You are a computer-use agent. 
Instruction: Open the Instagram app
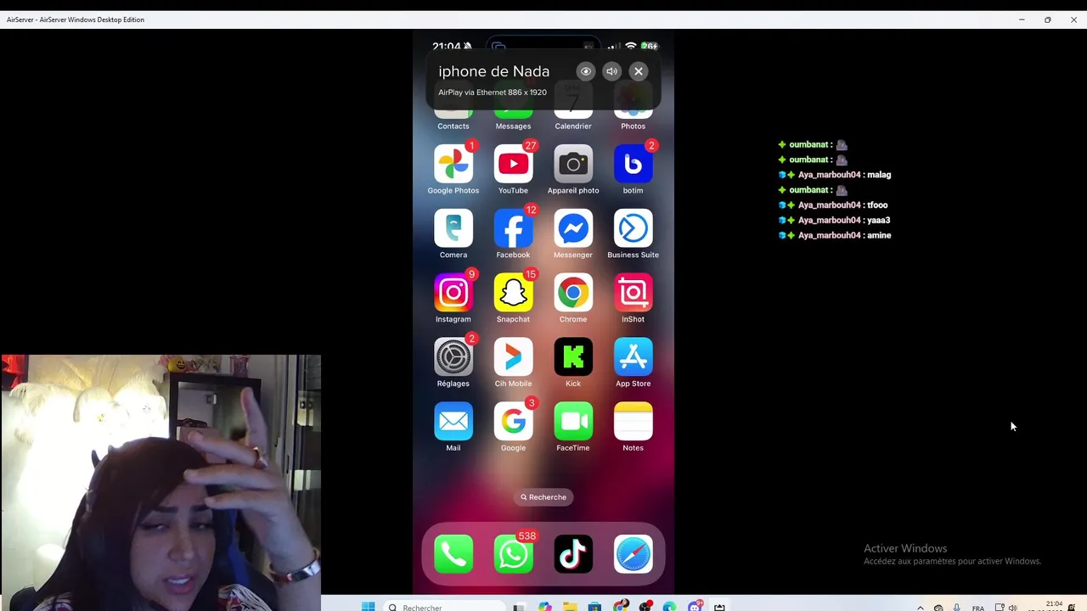point(453,293)
